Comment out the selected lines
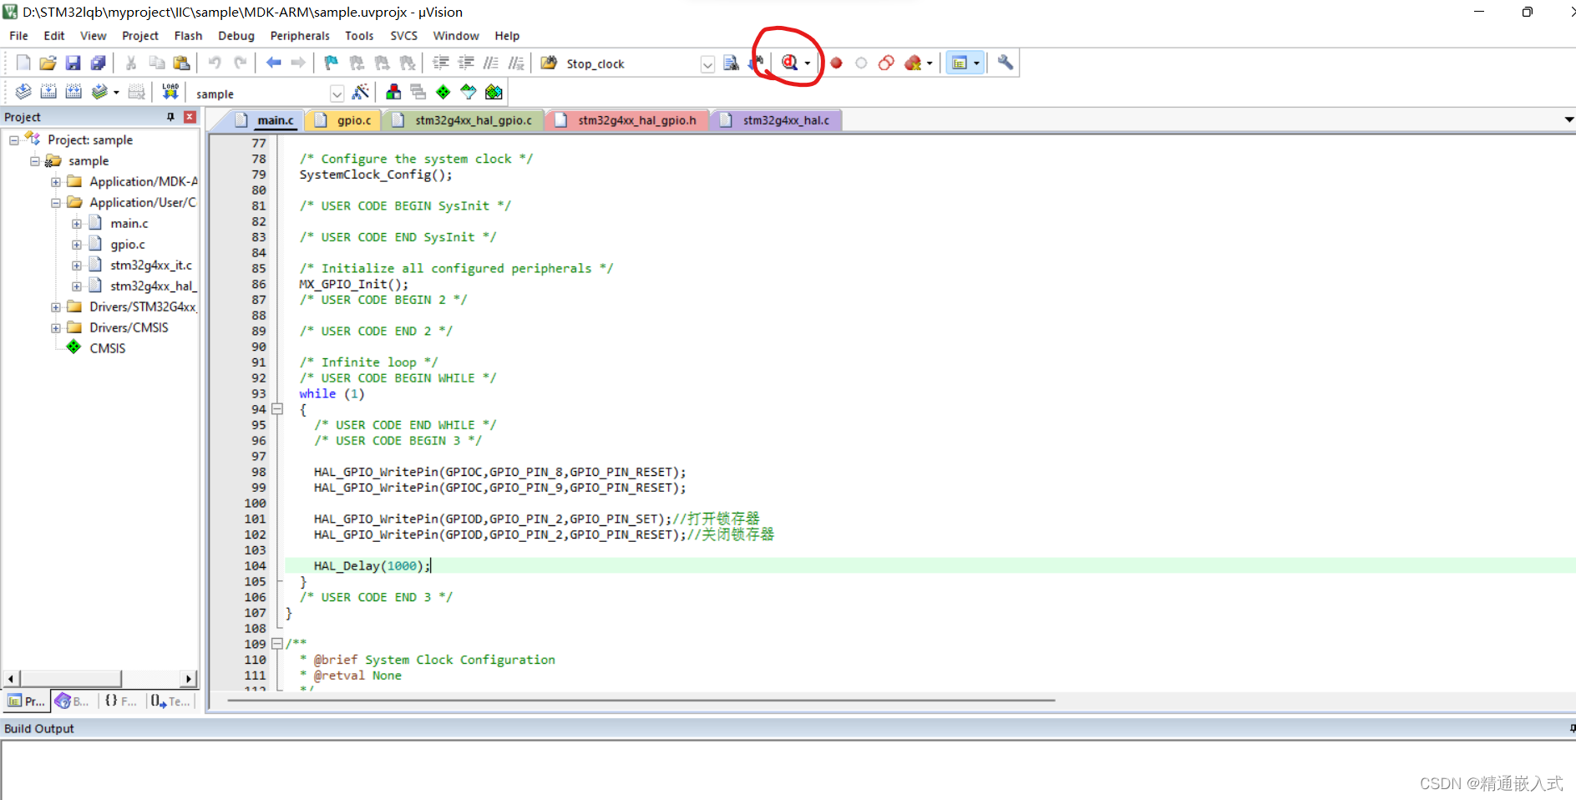The image size is (1576, 800). (491, 63)
